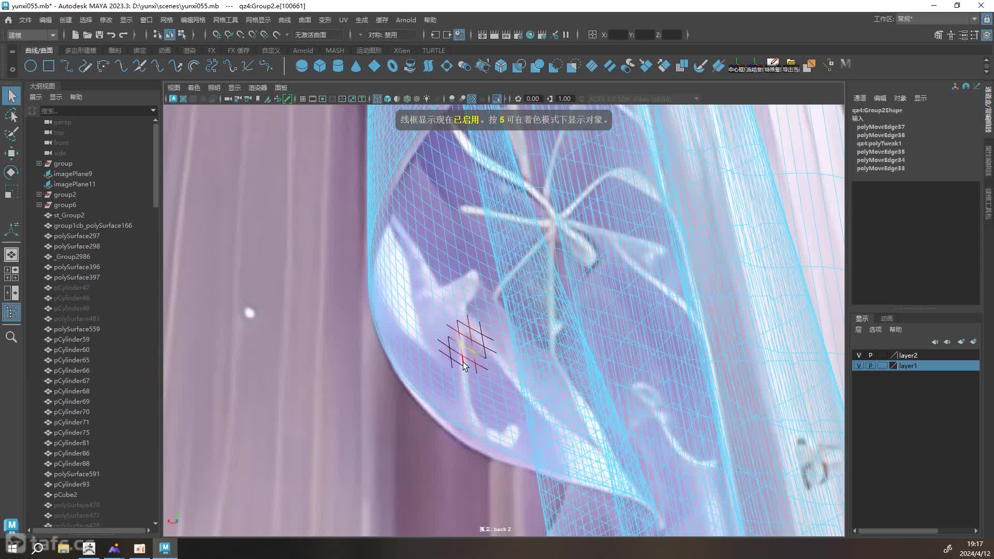Open the Arnold menu
This screenshot has width=994, height=559.
[x=405, y=20]
